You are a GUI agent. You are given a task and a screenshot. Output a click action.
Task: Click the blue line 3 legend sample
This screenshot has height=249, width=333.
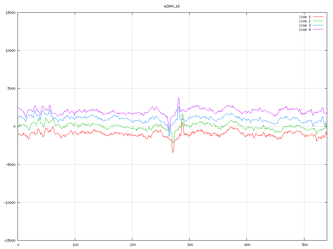[318, 25]
